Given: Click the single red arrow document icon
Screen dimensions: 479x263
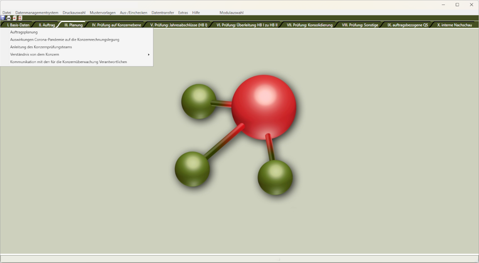Looking at the screenshot, I should point(14,18).
